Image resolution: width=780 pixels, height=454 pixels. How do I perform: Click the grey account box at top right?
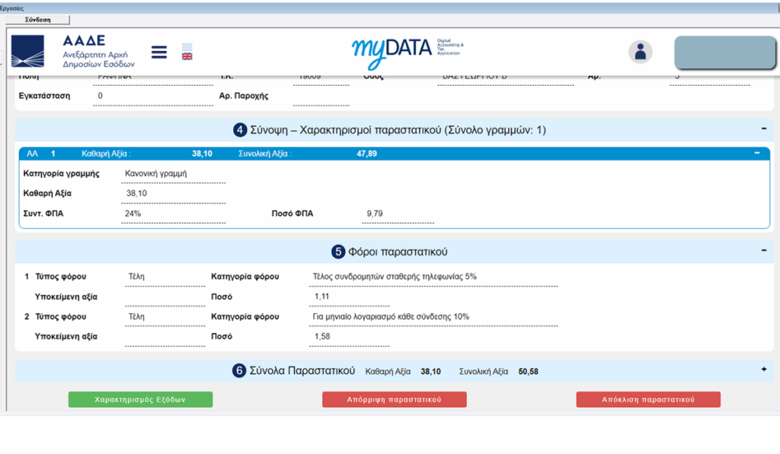tap(725, 52)
